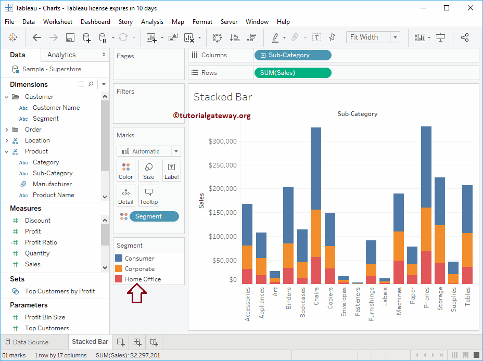Click the New Dashboard tab icon
This screenshot has width=483, height=361.
click(x=137, y=342)
